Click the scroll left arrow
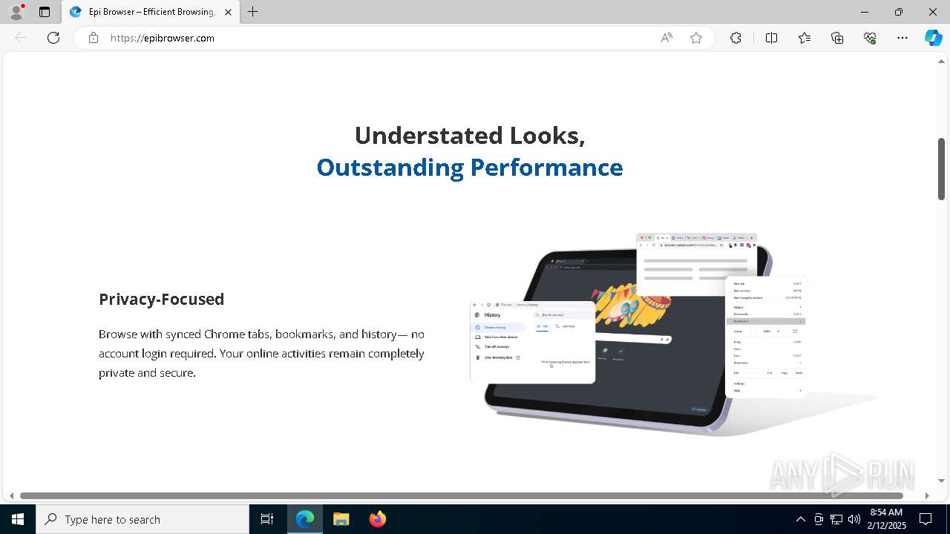Viewport: 950px width, 534px height. click(11, 495)
